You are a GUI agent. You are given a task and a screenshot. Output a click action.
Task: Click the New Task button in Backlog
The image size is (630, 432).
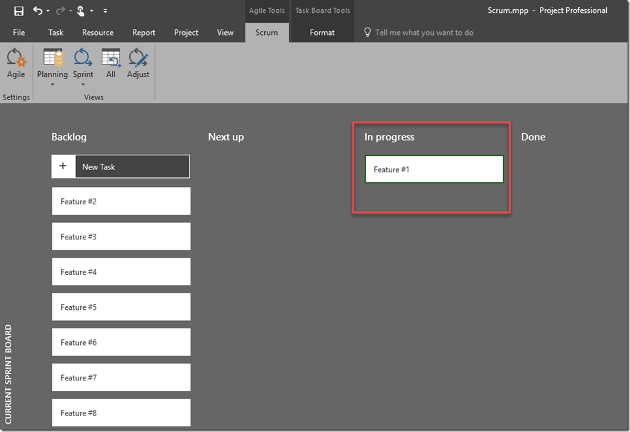(x=132, y=166)
